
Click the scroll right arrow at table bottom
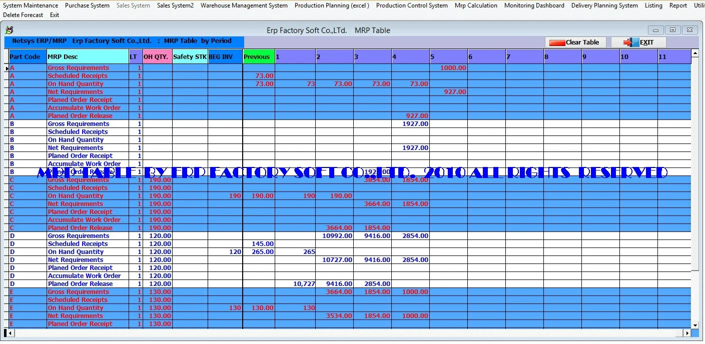tap(688, 332)
